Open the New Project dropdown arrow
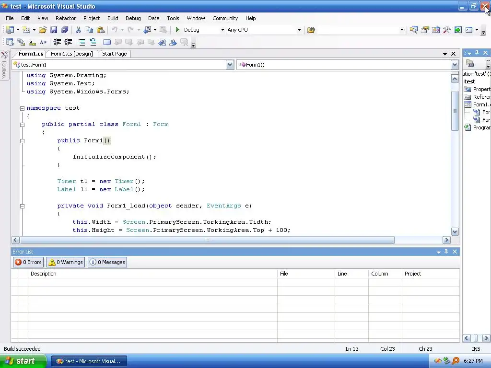The height and width of the screenshot is (368, 491). click(18, 30)
